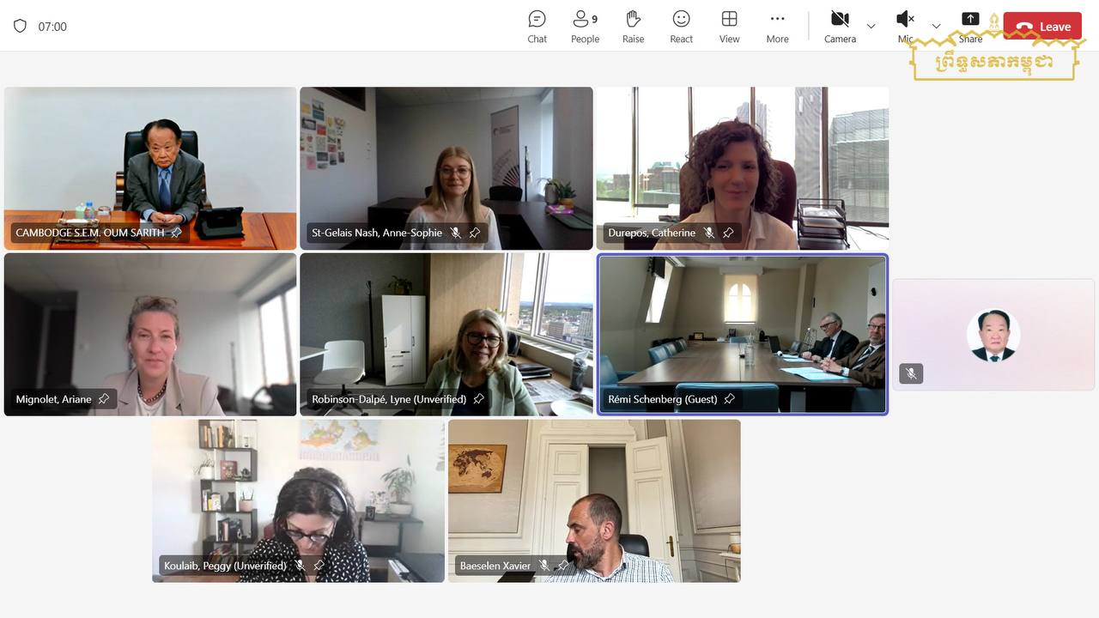Click the muted self-view avatar tile

993,335
